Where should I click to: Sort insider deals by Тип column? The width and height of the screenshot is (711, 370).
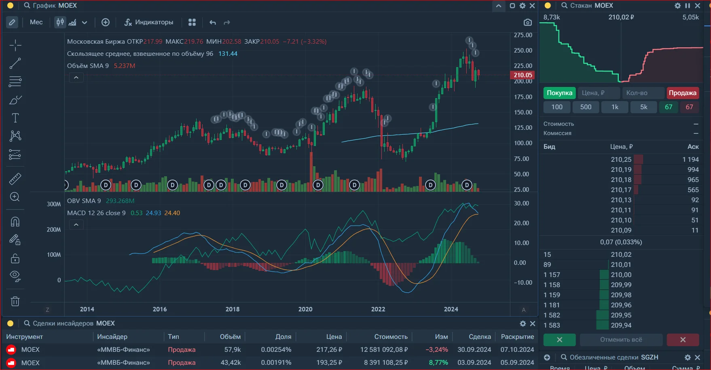coord(174,336)
